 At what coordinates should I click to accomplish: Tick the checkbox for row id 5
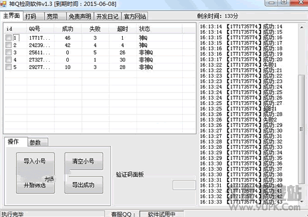[8, 67]
